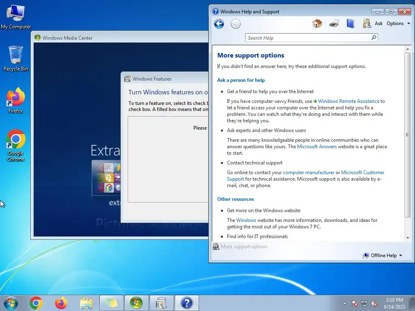
Task: Open Help and Support home page icon
Action: pyautogui.click(x=317, y=23)
